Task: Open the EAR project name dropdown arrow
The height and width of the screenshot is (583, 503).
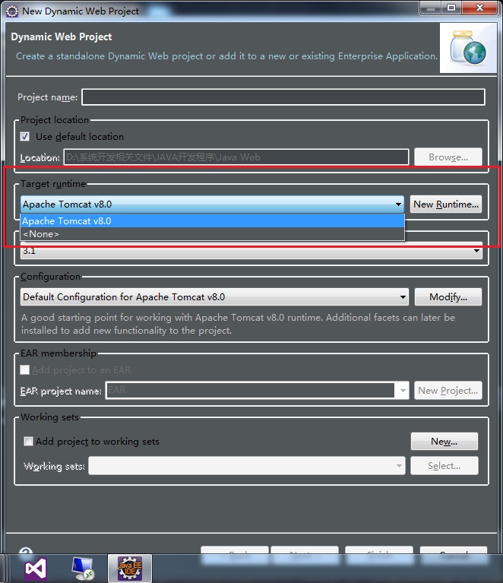Action: click(x=403, y=391)
